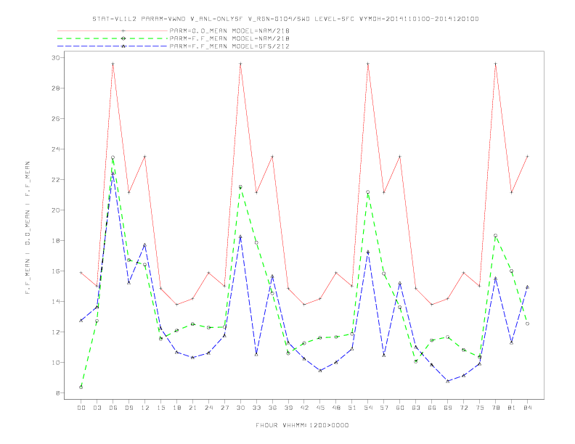Click x-axis tick label 42
This screenshot has width=575, height=444.
point(304,408)
